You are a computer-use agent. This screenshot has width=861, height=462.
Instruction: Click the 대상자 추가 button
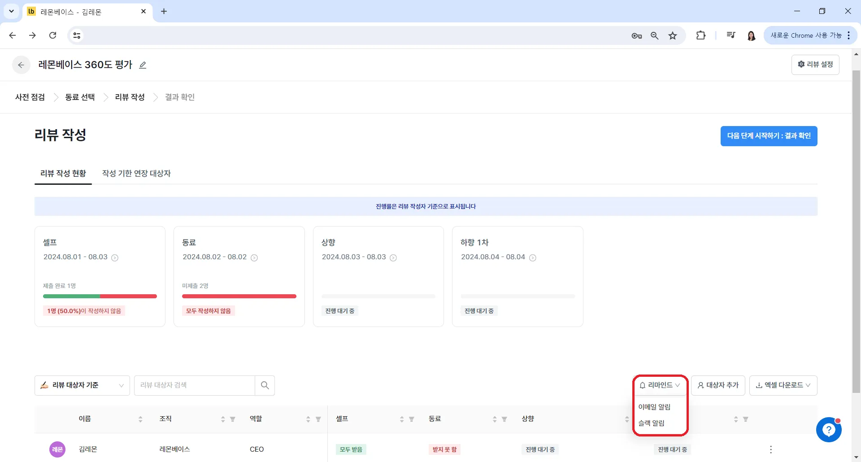pyautogui.click(x=718, y=385)
